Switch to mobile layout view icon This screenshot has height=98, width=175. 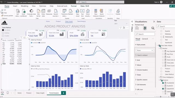pyautogui.click(x=8, y=93)
